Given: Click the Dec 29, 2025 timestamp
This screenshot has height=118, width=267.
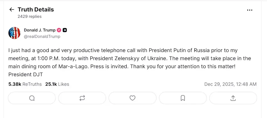Looking at the screenshot, I should click(230, 84).
